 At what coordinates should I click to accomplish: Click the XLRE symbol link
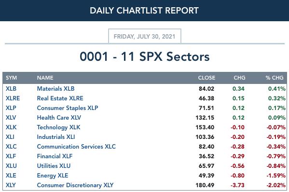coord(13,98)
